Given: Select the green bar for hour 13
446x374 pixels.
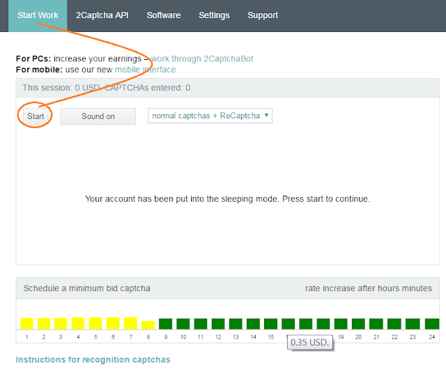Looking at the screenshot, I should pyautogui.click(x=236, y=324).
